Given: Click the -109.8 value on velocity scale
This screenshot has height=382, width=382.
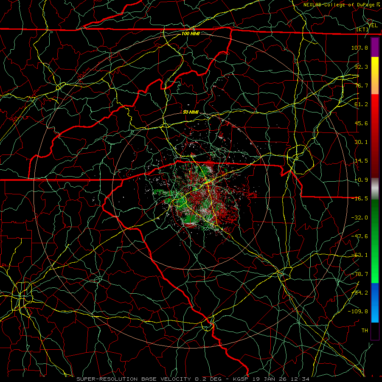Looking at the screenshot, I should [358, 312].
